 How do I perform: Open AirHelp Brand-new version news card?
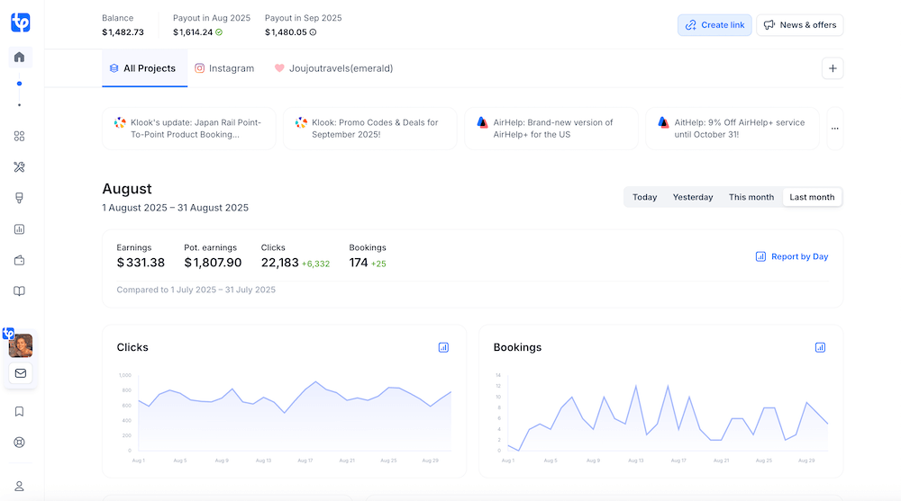point(551,129)
